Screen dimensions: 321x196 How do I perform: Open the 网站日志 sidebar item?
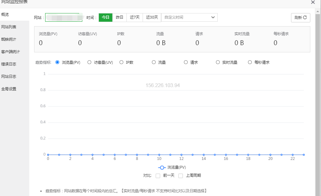tap(14, 76)
